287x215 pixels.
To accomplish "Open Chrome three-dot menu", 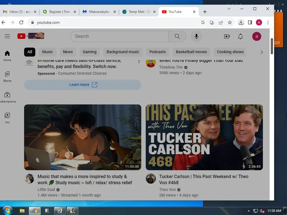I will [x=268, y=22].
